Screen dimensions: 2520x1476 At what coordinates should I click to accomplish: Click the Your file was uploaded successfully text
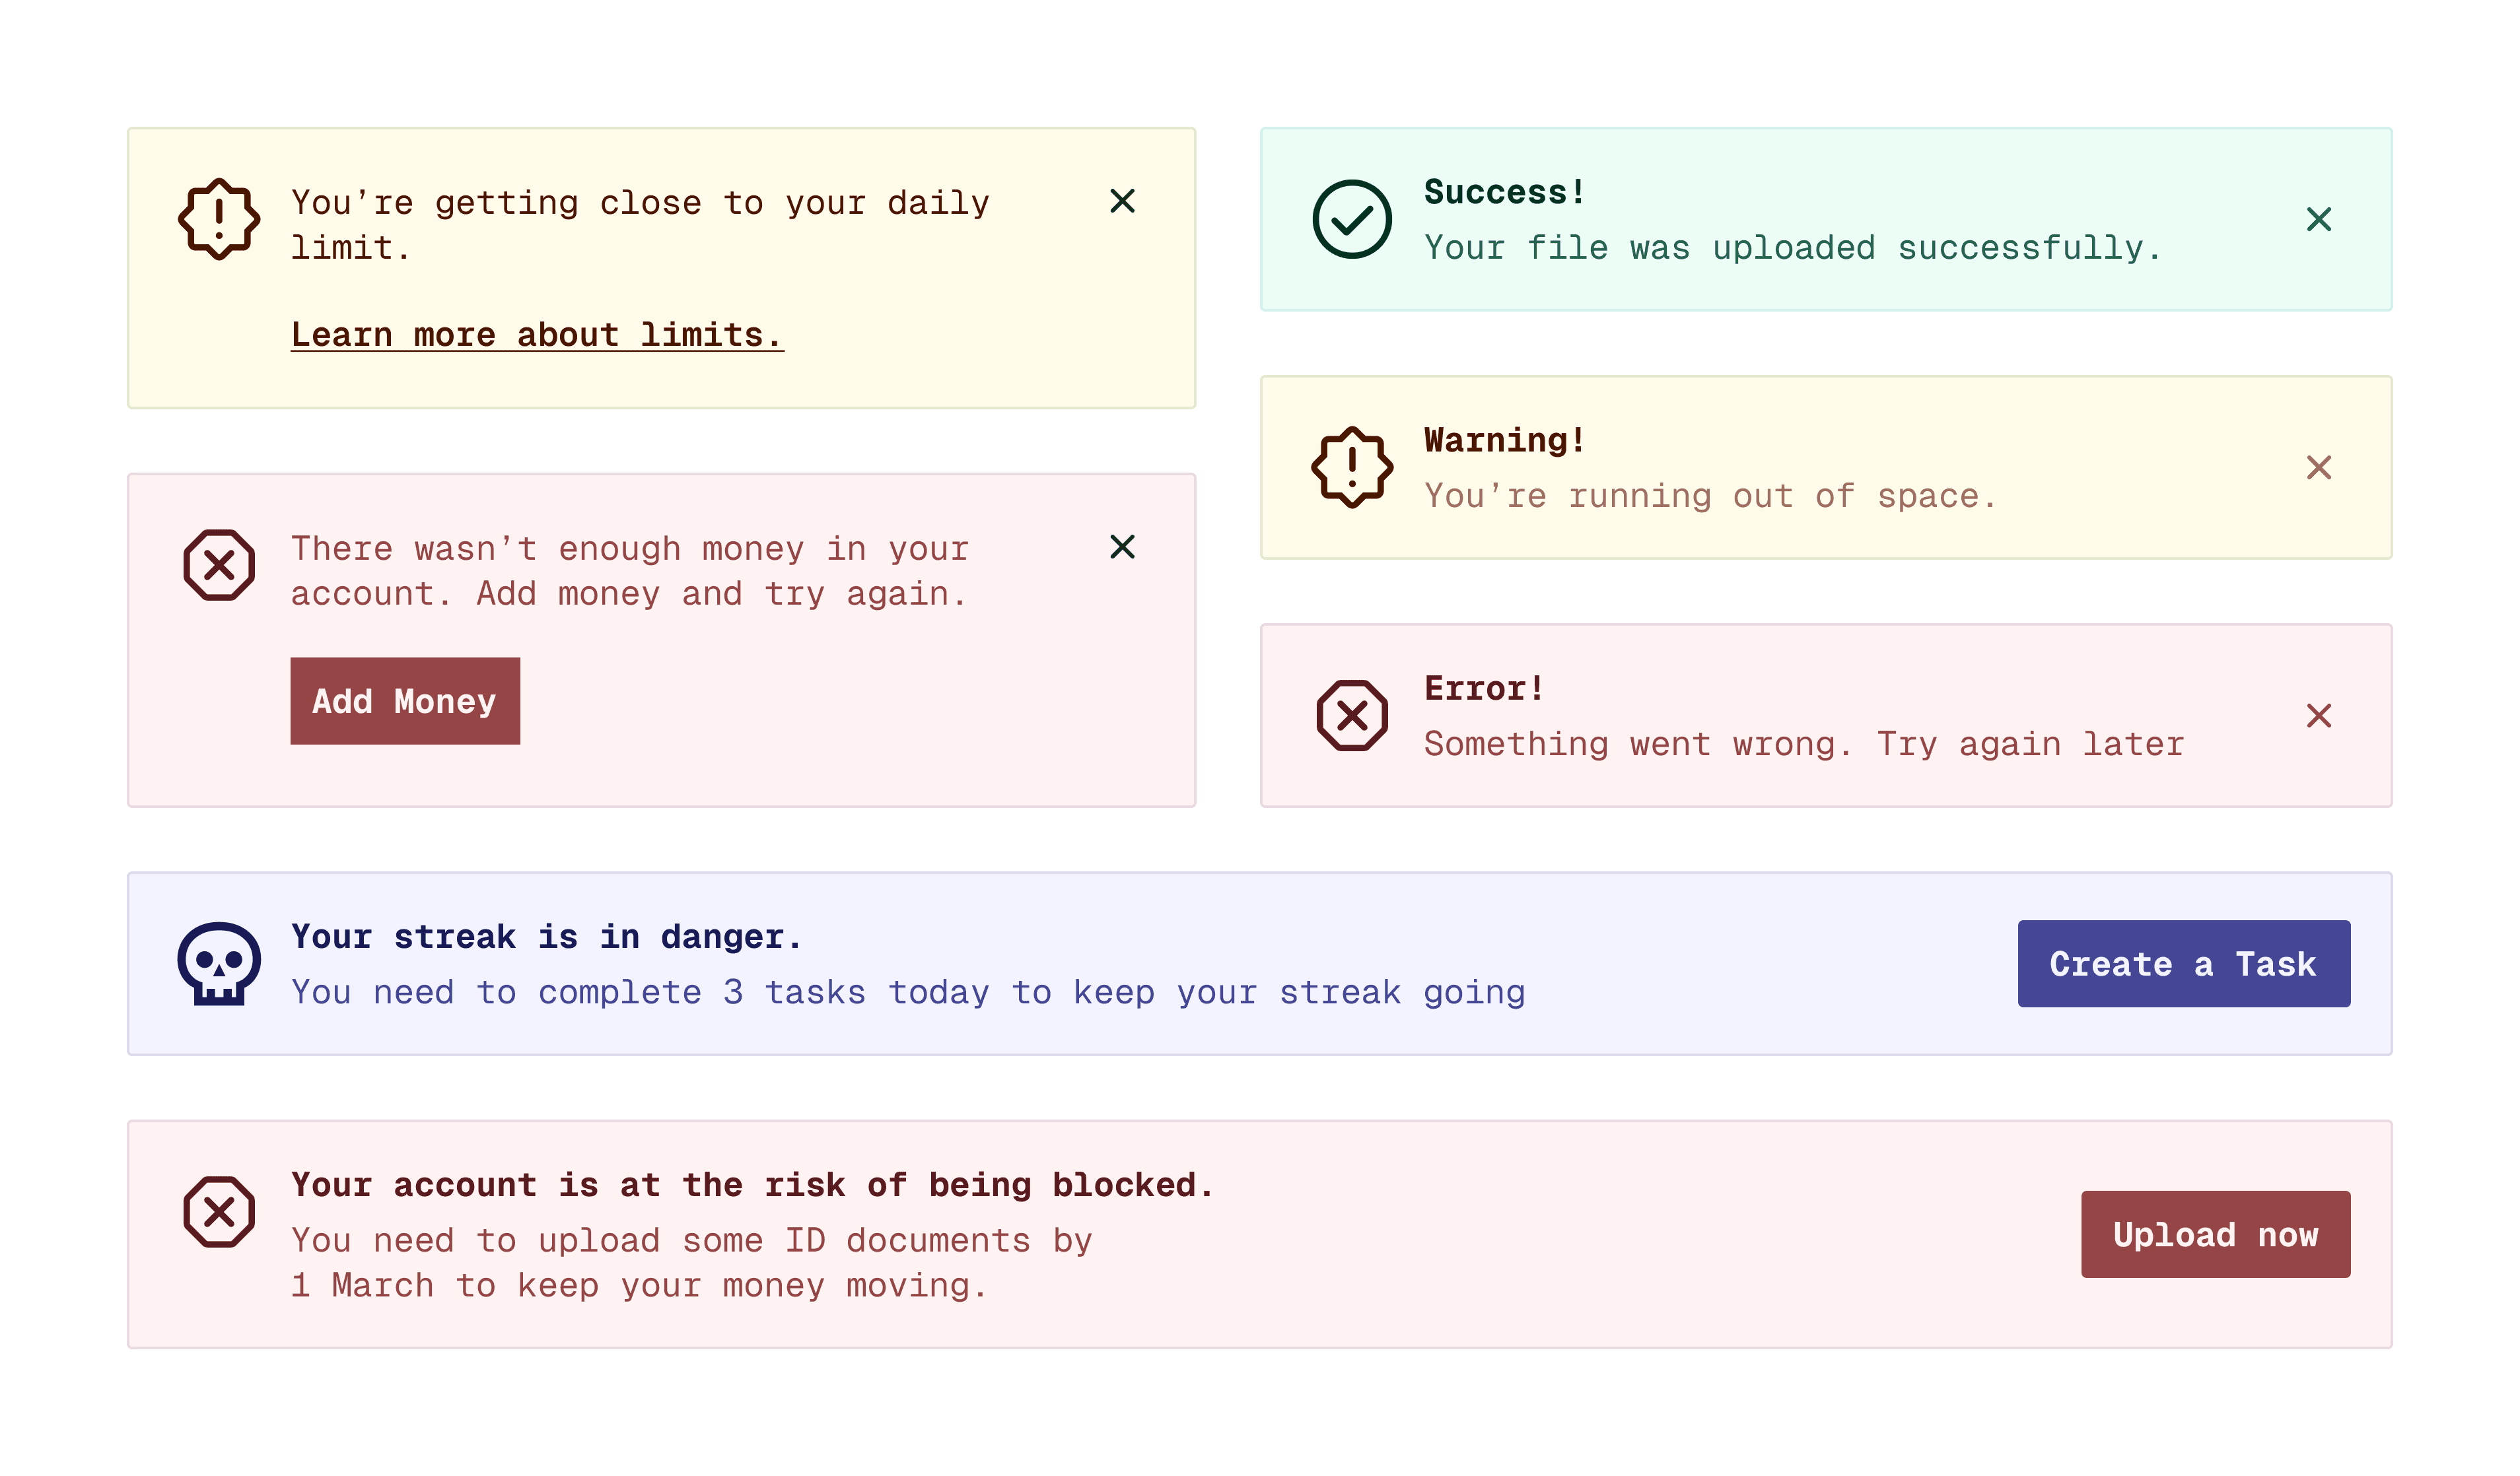(x=1792, y=248)
